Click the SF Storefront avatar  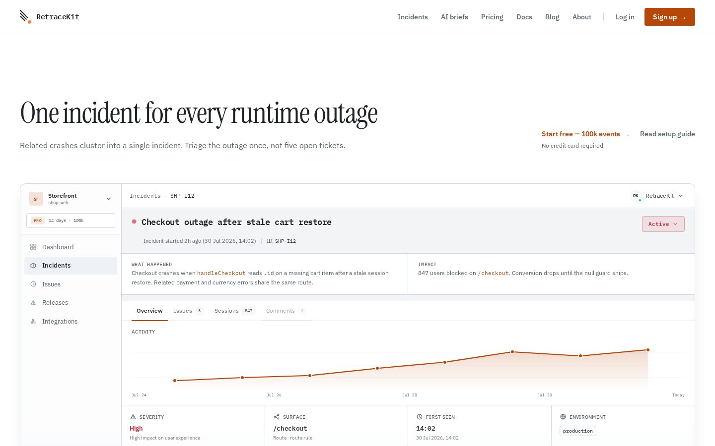point(36,199)
